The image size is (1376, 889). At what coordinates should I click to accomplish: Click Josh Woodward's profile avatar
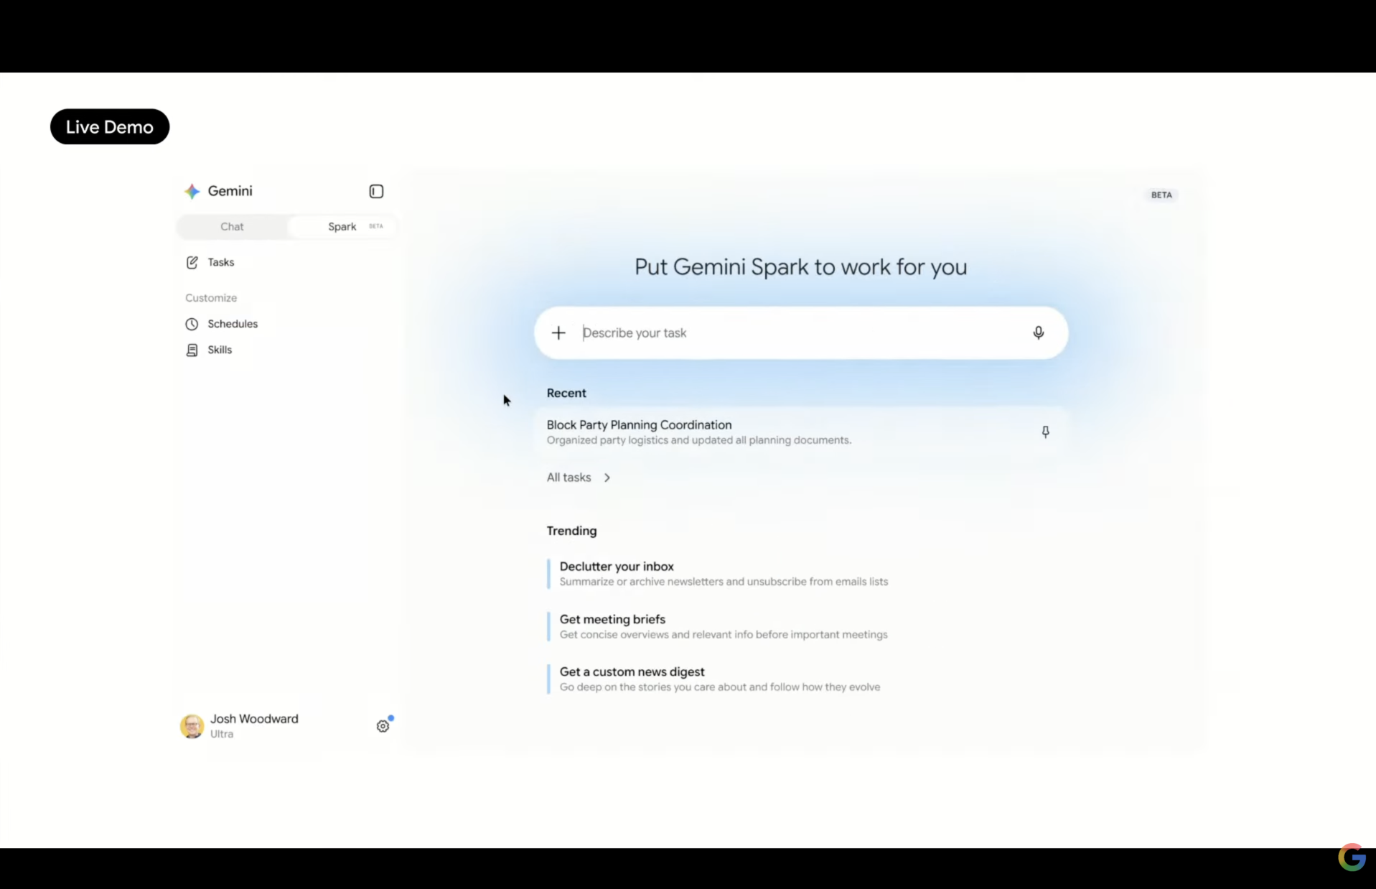[192, 726]
